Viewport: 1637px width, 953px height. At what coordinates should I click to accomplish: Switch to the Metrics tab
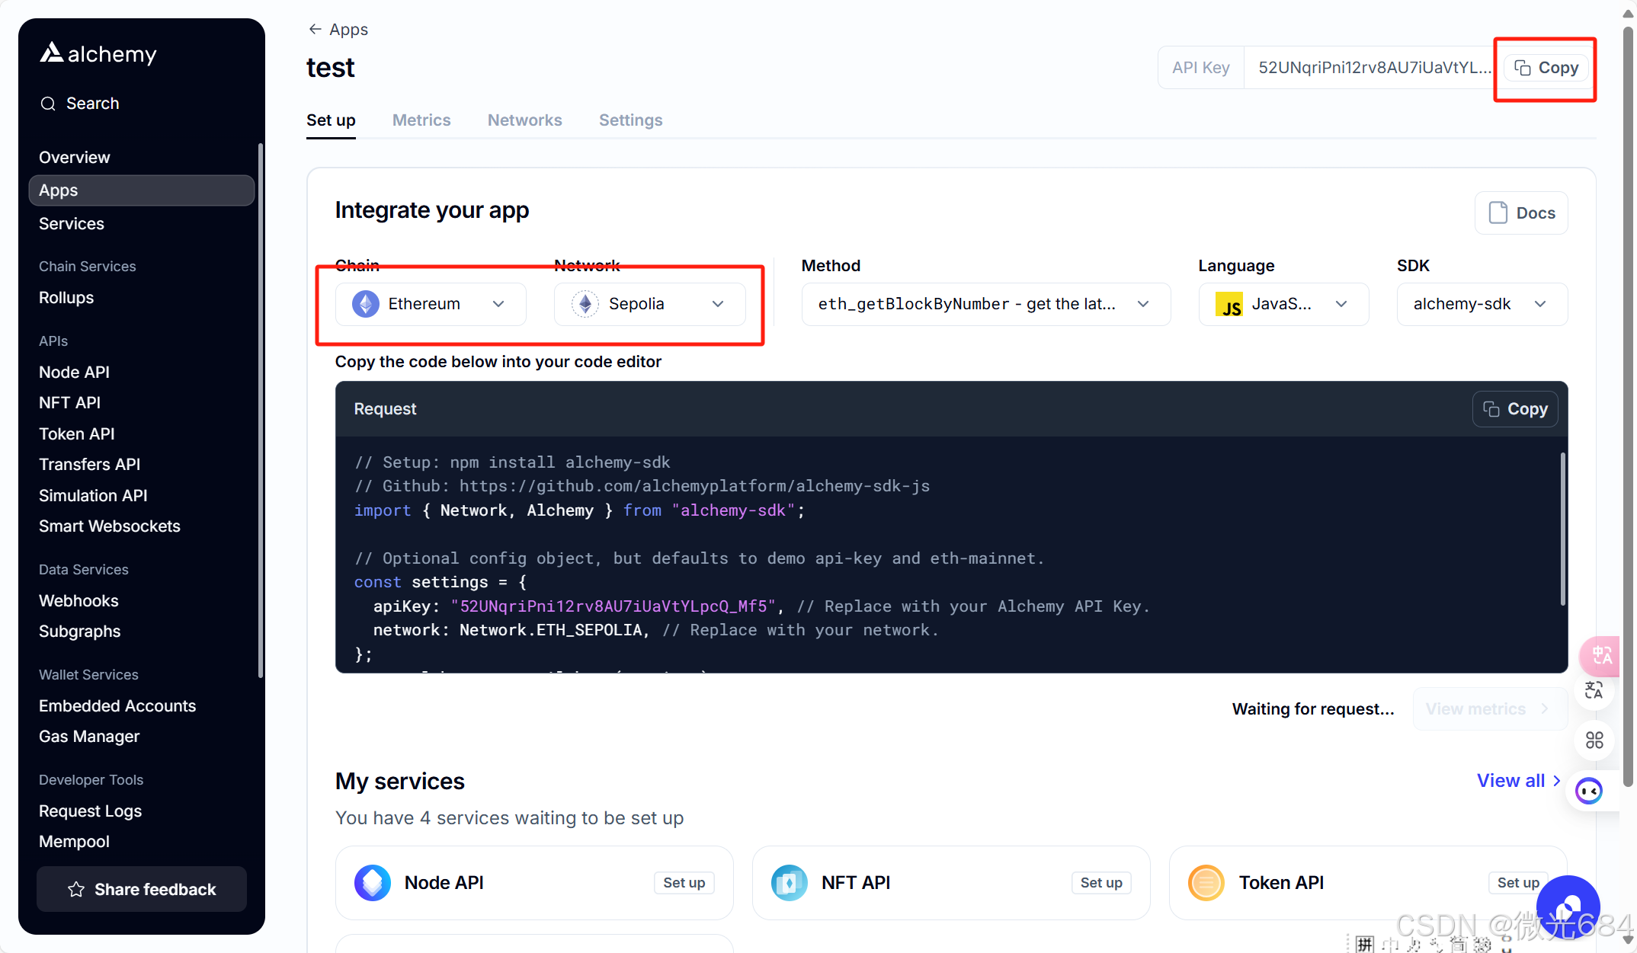click(421, 120)
